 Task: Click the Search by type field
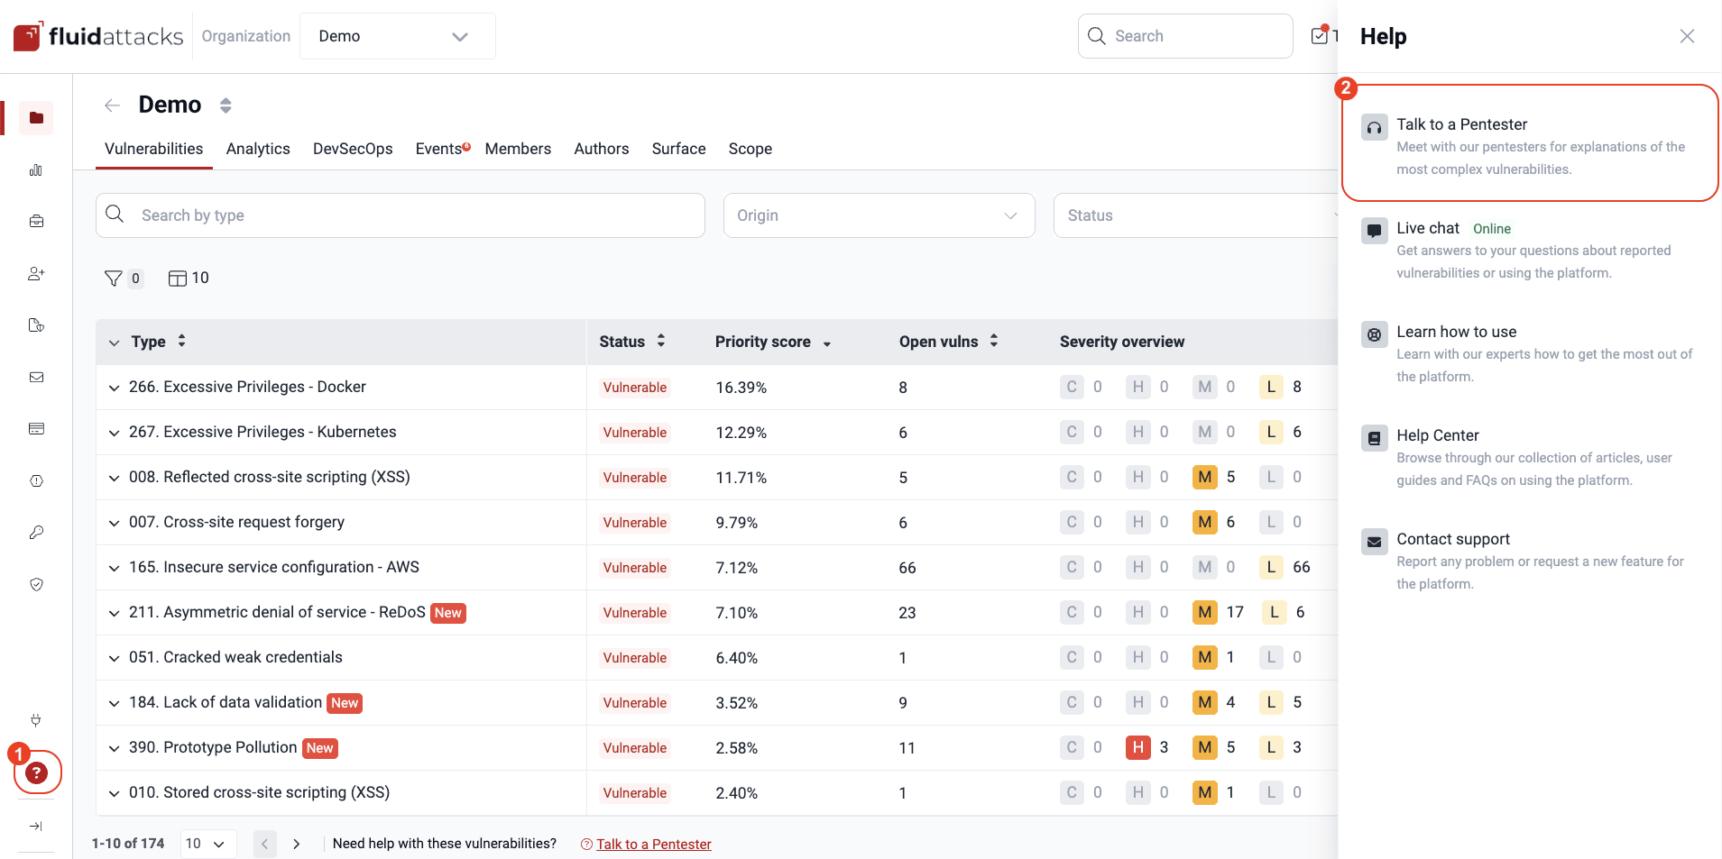coord(400,215)
